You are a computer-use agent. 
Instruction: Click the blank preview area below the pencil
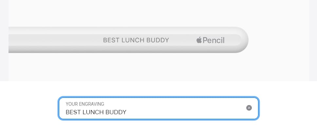159,67
